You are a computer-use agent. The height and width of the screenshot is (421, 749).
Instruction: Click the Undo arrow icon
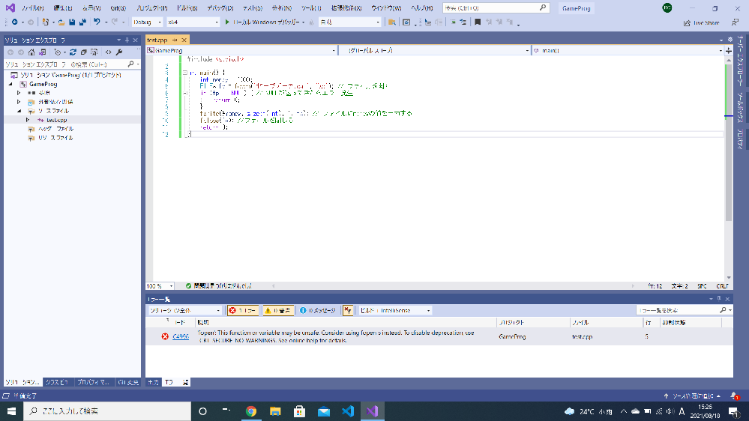coord(97,22)
